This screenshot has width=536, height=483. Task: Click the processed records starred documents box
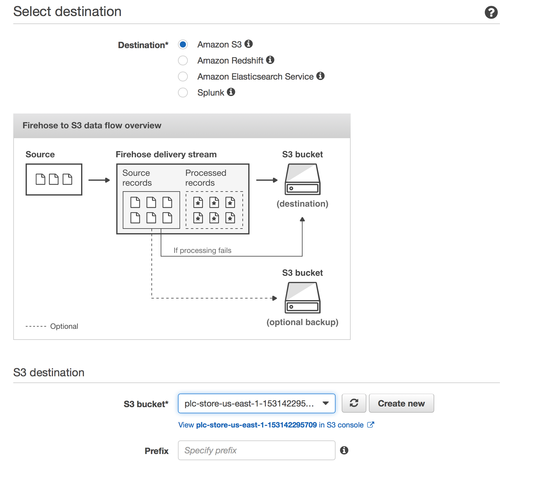(x=214, y=210)
